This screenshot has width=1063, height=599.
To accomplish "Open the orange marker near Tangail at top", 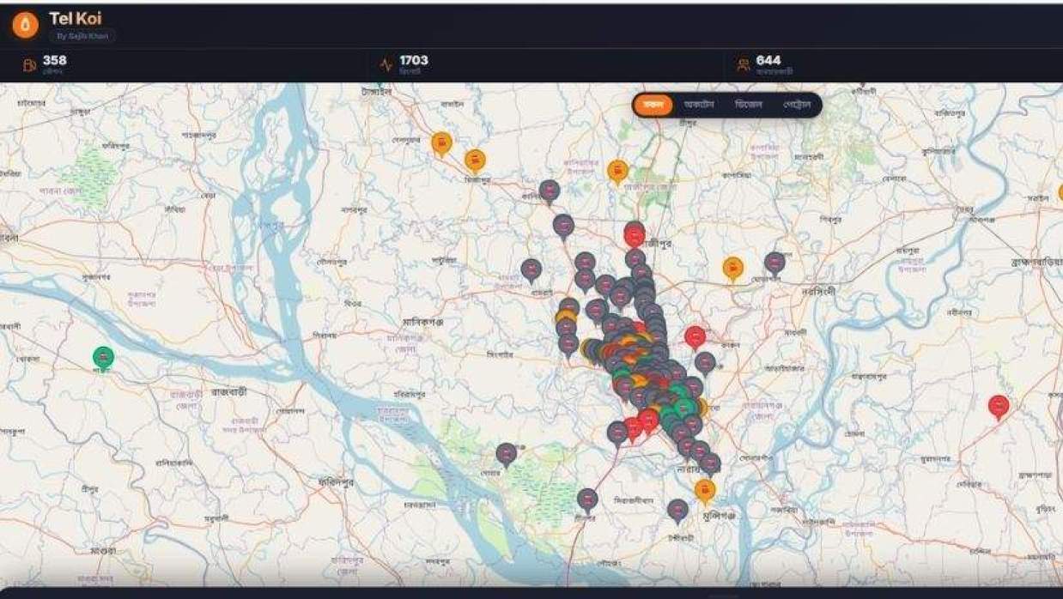I will point(441,143).
